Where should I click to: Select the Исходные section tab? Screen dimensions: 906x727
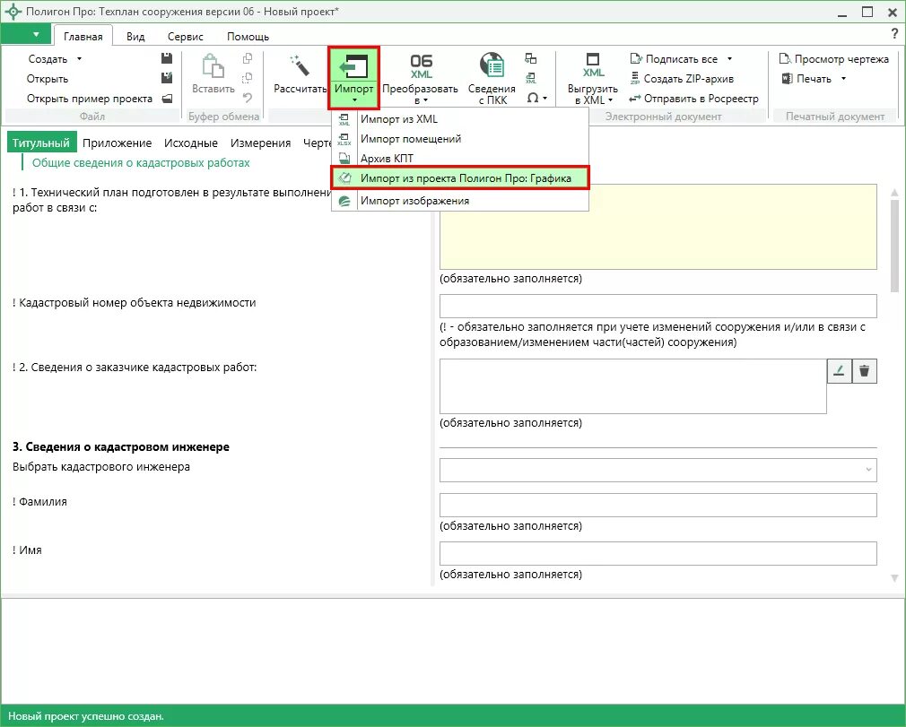click(191, 143)
